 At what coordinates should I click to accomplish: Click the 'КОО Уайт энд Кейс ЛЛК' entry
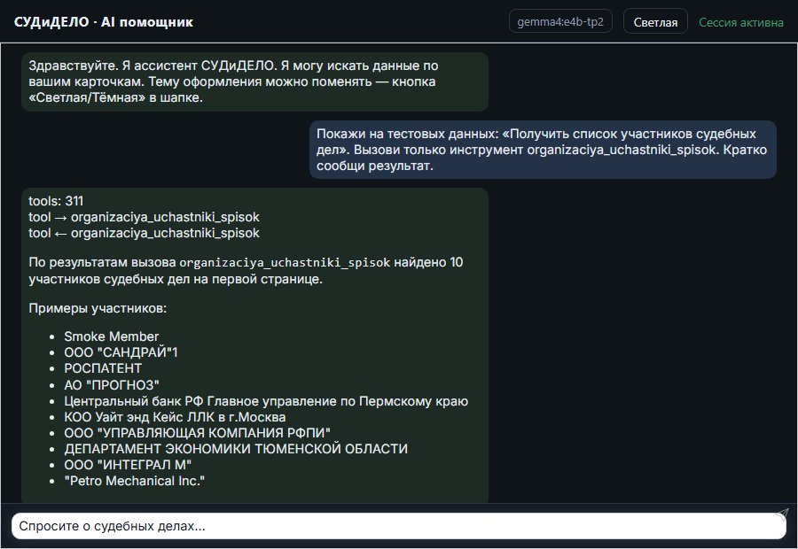175,417
